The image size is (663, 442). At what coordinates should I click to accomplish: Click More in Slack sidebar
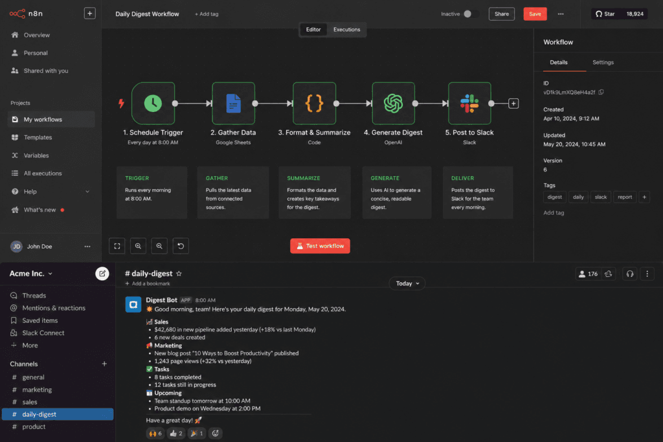pyautogui.click(x=30, y=345)
